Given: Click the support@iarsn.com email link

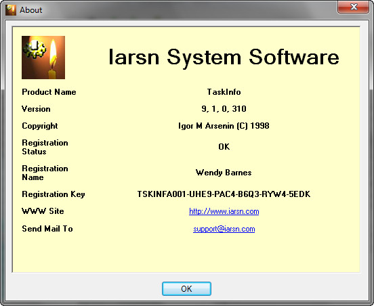Looking at the screenshot, I should point(224,229).
